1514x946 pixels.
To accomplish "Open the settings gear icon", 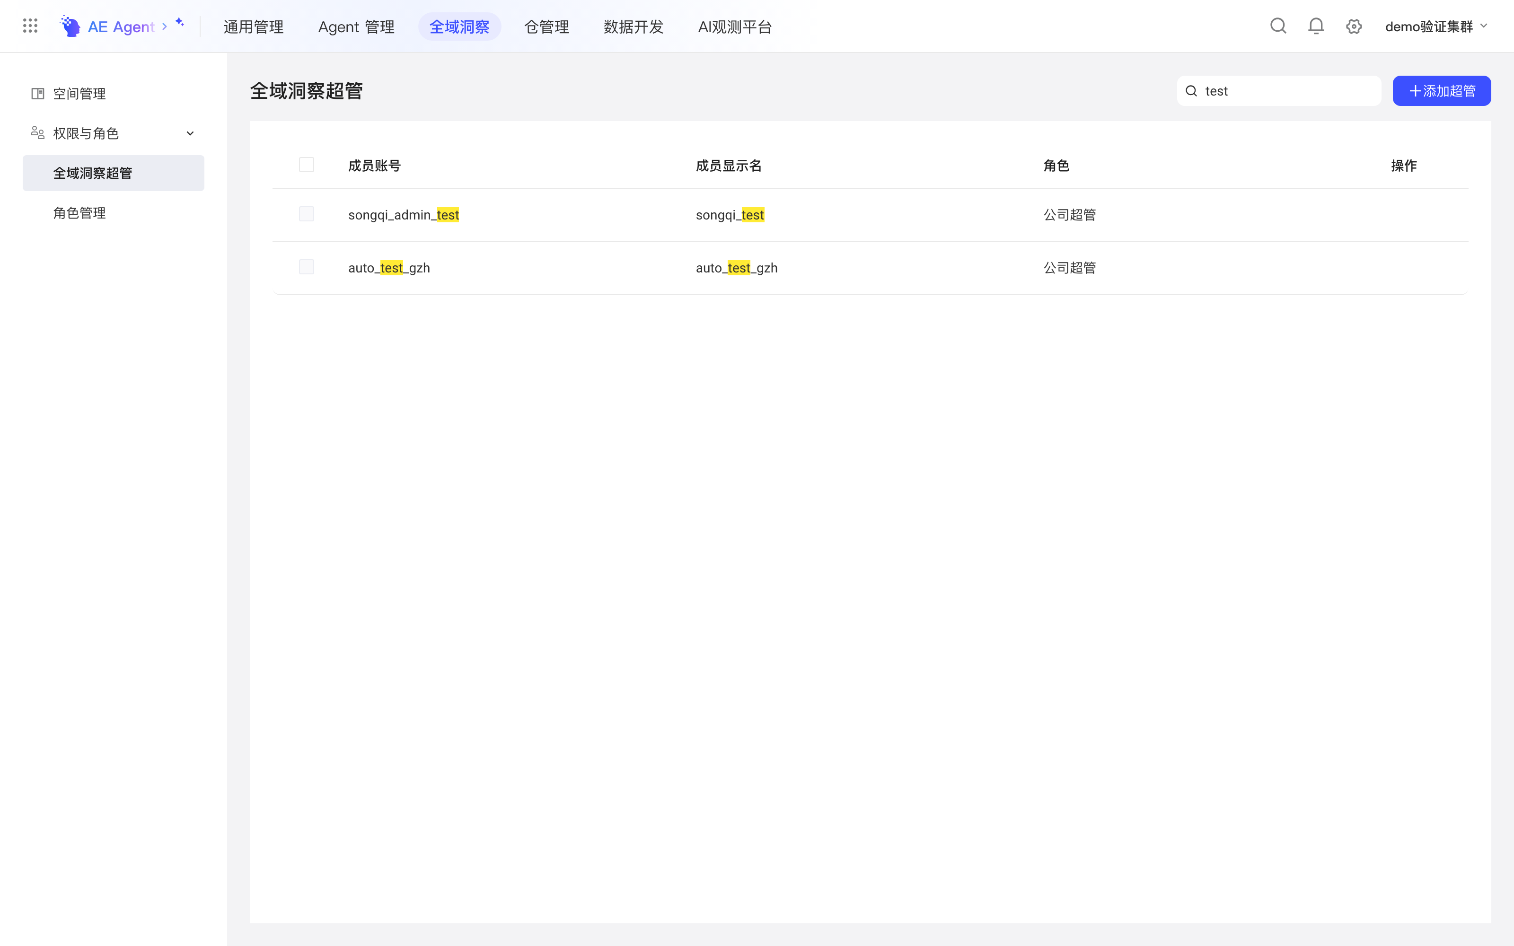I will tap(1354, 26).
